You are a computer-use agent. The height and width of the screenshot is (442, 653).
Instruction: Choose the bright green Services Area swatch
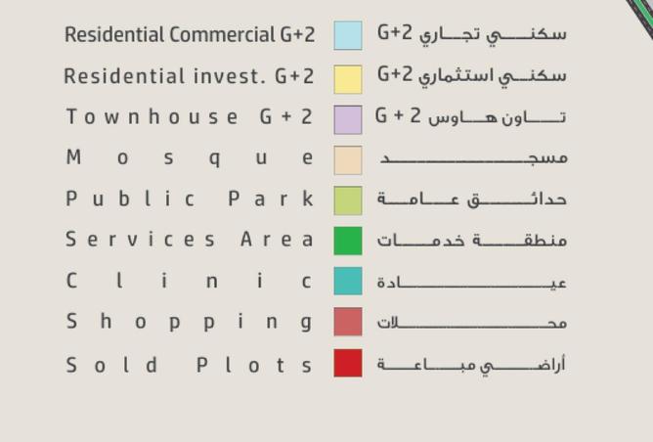pyautogui.click(x=347, y=241)
